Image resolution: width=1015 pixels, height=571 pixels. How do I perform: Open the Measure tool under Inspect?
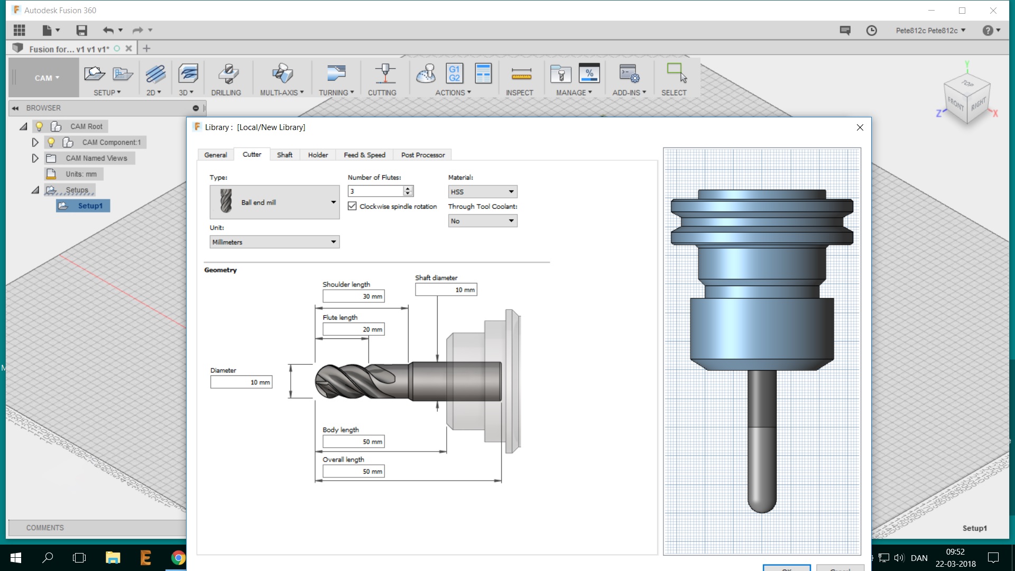point(521,74)
